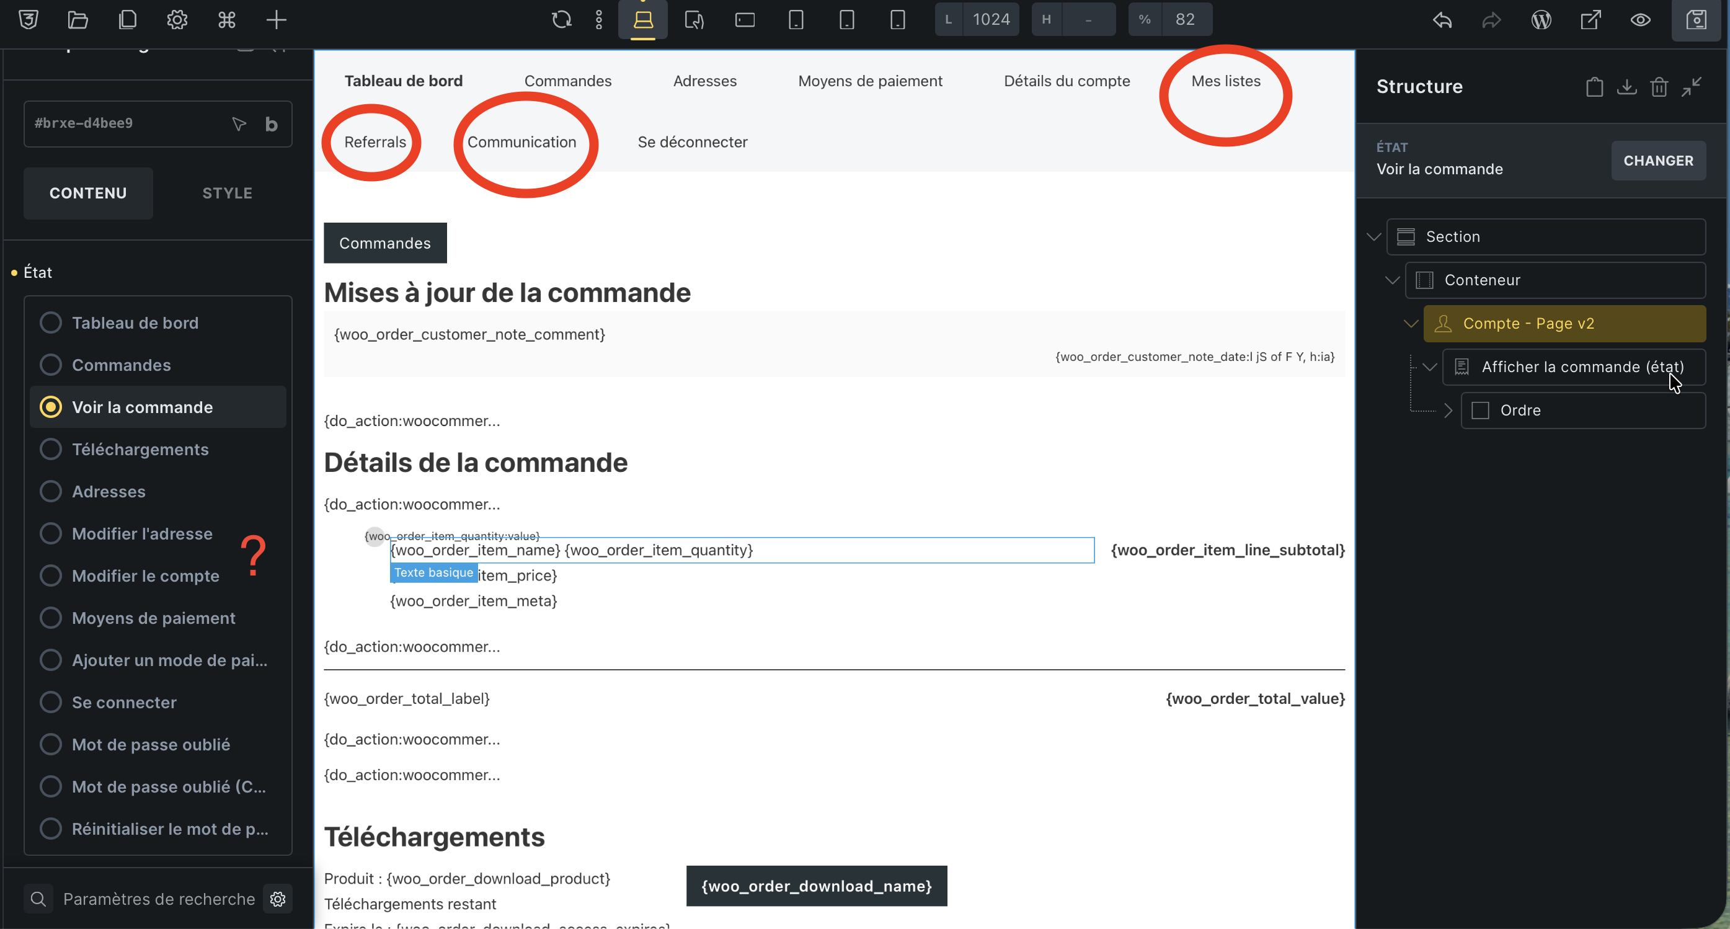Select the Ordre element in structure tree

tap(1583, 411)
